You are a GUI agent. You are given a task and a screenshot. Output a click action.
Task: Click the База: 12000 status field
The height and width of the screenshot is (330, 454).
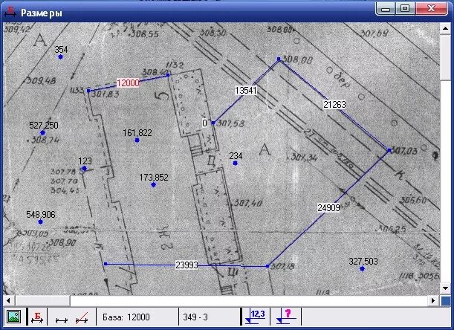pos(137,317)
